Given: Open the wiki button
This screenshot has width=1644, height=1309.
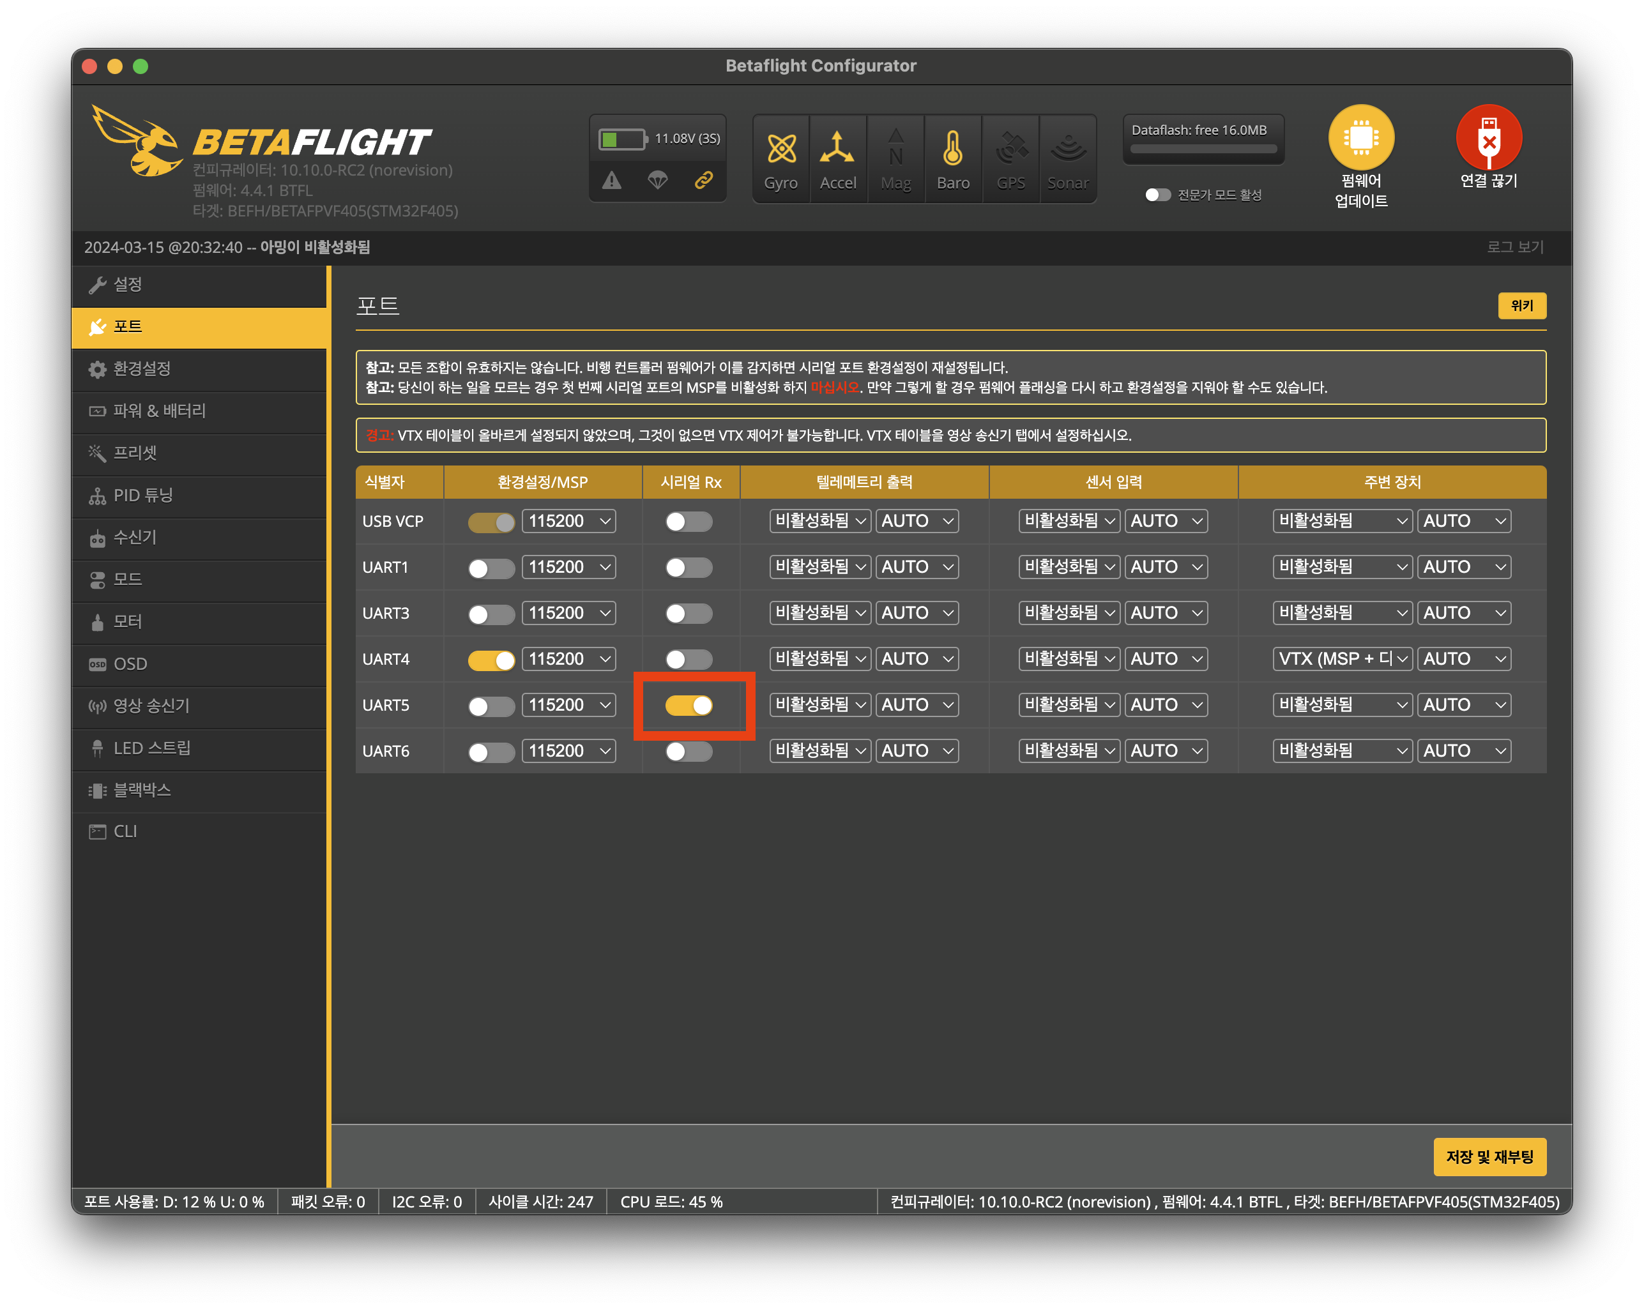Looking at the screenshot, I should (1521, 306).
